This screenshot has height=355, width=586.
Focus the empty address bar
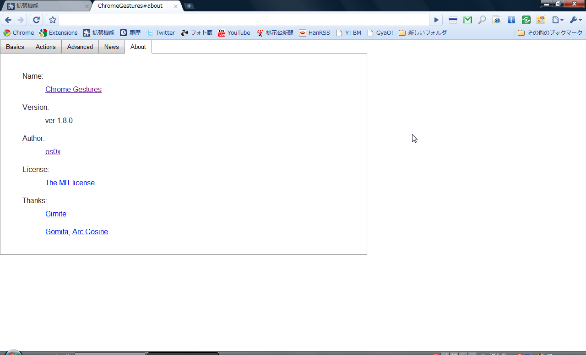pos(244,20)
